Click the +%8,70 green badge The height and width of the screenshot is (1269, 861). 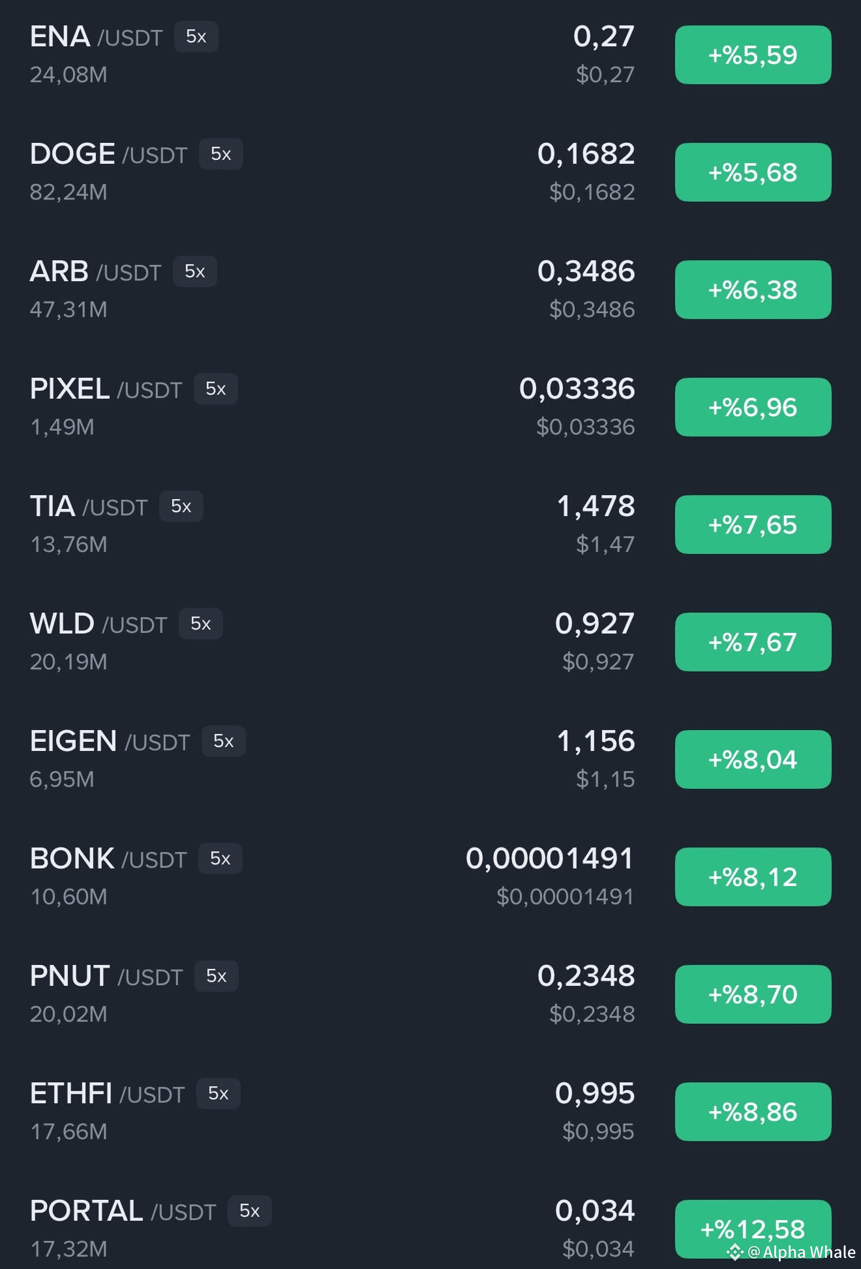(x=753, y=994)
